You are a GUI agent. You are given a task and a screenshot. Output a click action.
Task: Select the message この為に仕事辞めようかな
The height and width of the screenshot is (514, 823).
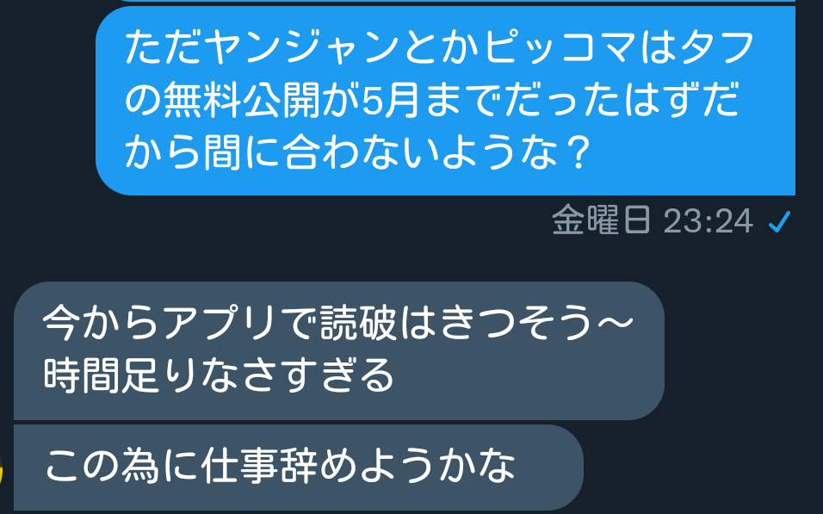pyautogui.click(x=298, y=468)
